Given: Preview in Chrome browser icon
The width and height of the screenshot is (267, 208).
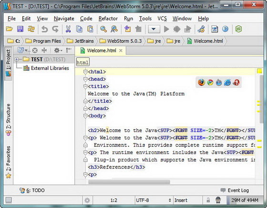Looking at the screenshot, I should [210, 83].
